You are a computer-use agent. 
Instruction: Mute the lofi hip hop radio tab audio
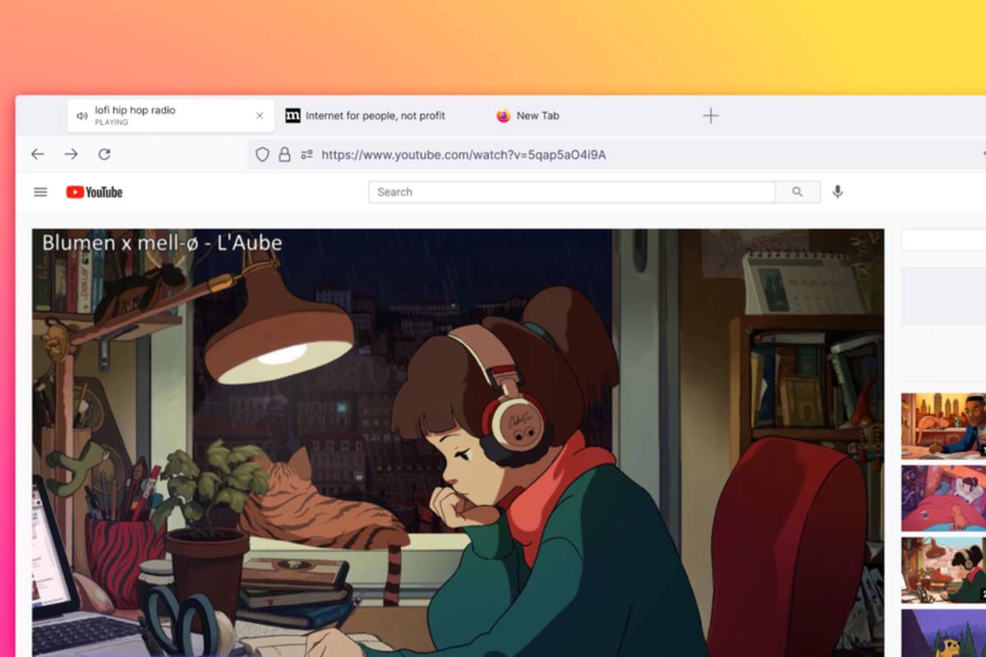coord(82,116)
